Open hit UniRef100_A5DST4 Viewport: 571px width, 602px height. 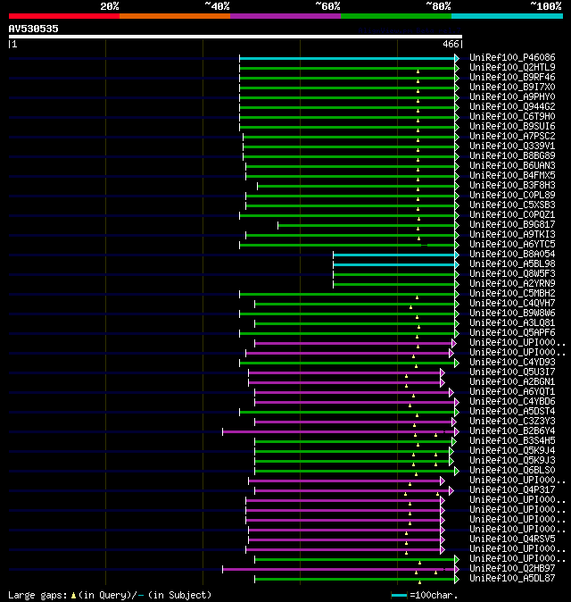tap(512, 411)
